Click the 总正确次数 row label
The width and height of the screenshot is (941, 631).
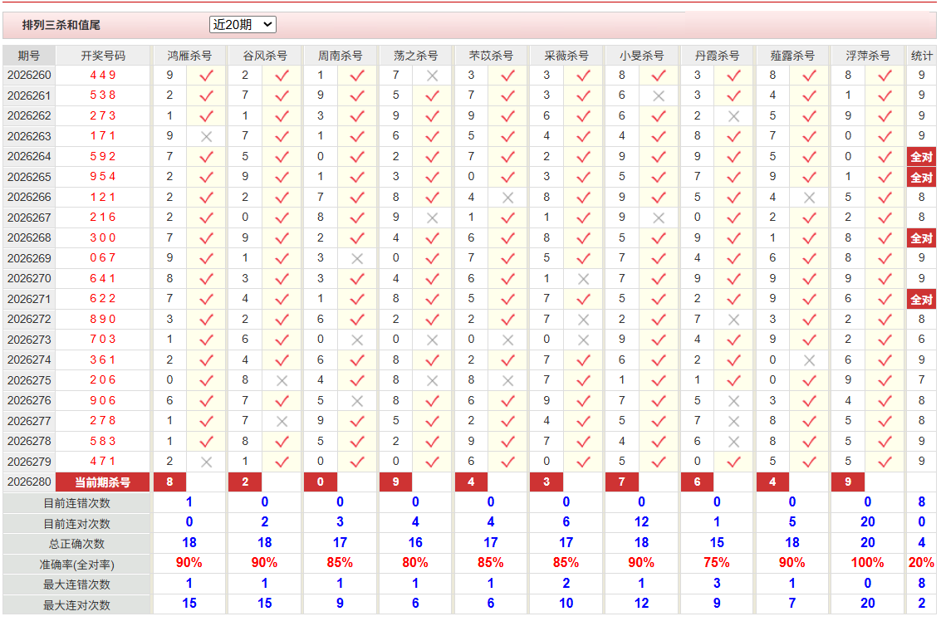coord(76,544)
